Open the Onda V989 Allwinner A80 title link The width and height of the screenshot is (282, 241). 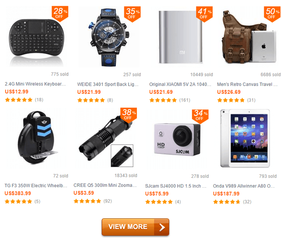[244, 186]
